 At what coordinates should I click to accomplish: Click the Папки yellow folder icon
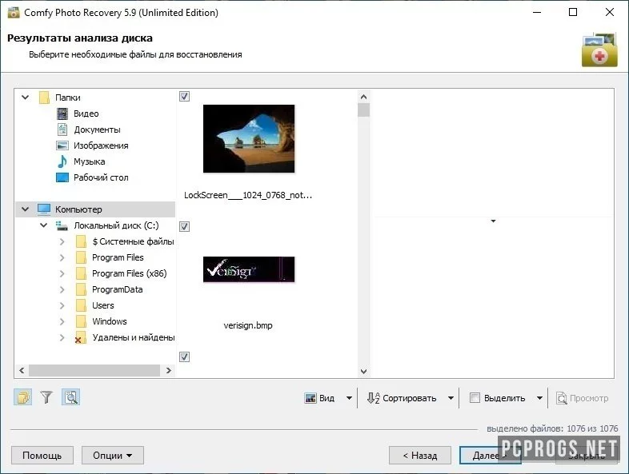point(44,98)
